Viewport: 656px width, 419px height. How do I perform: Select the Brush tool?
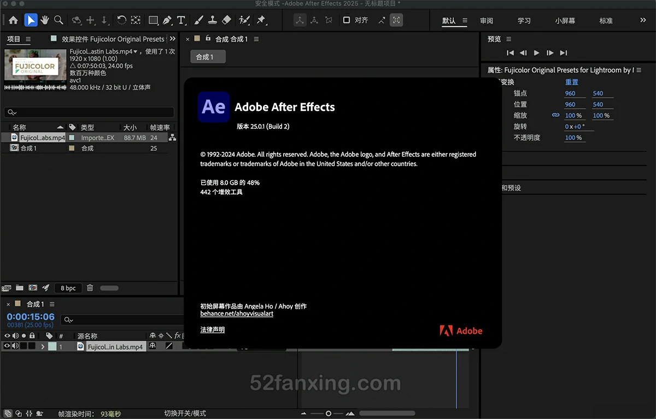click(198, 20)
